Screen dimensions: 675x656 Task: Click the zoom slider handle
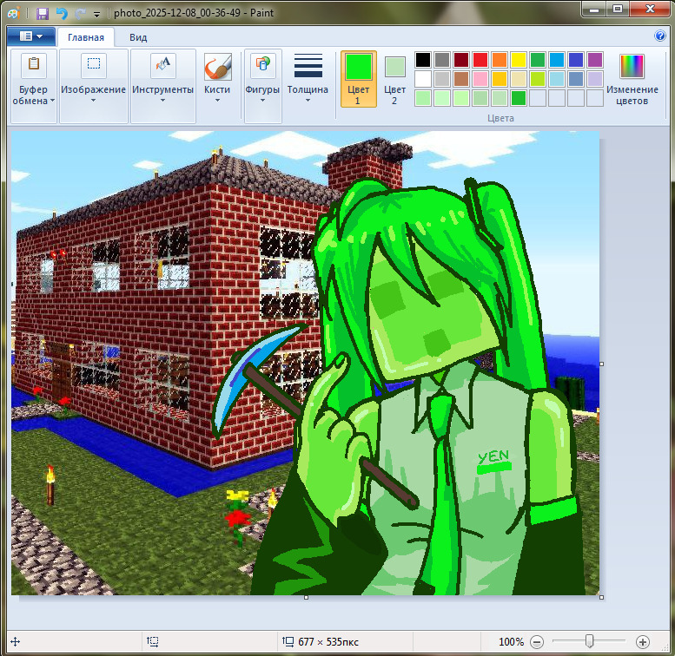[589, 641]
